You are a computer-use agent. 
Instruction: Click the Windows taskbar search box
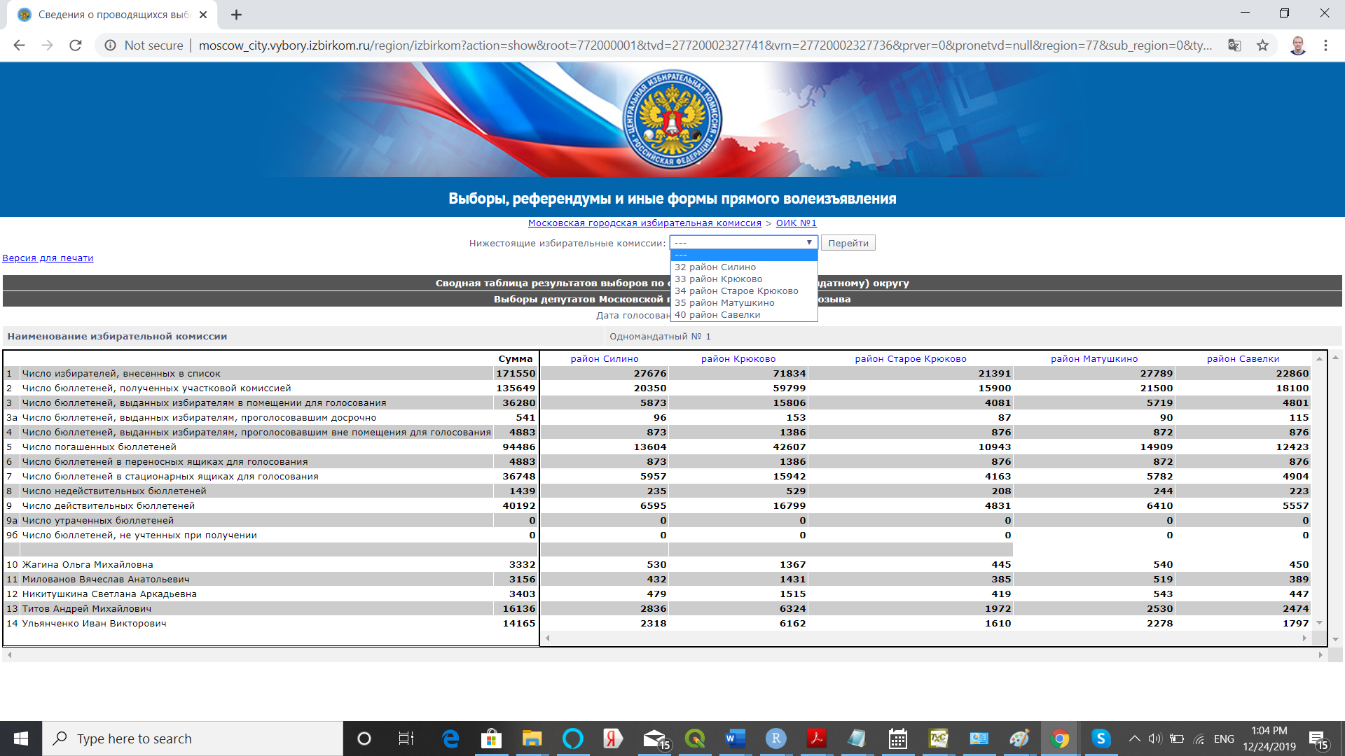[193, 738]
